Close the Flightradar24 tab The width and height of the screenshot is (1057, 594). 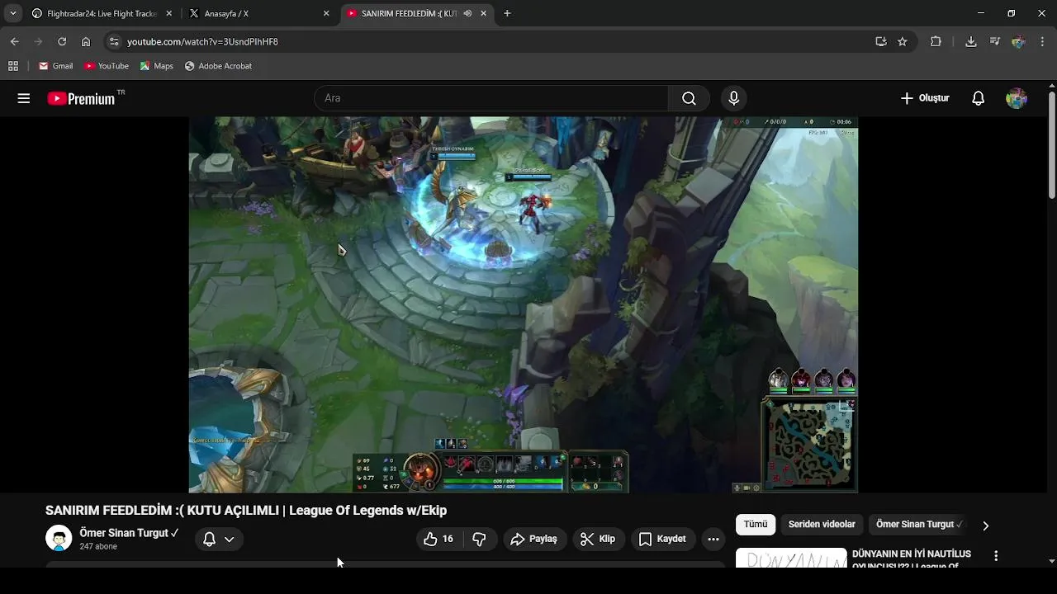(169, 13)
